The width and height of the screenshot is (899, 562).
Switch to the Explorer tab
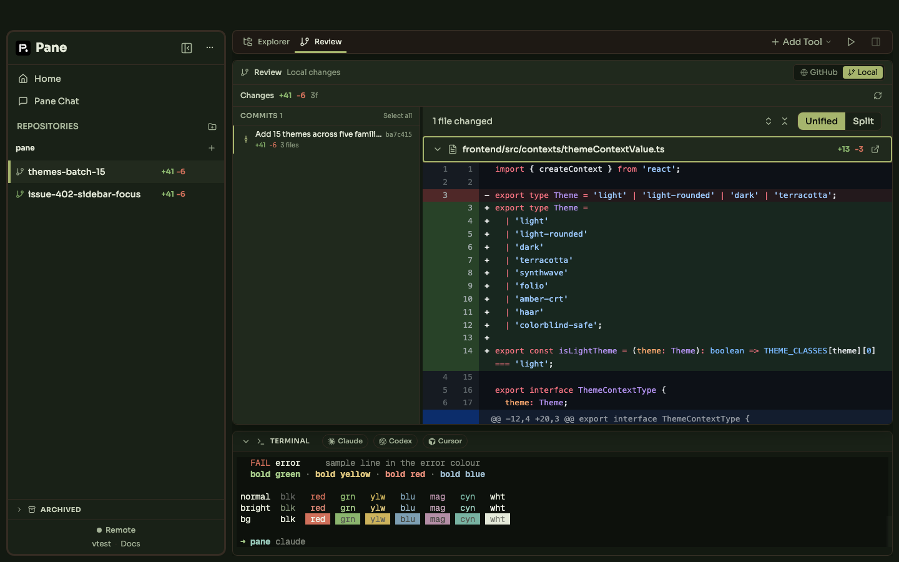[x=267, y=42]
